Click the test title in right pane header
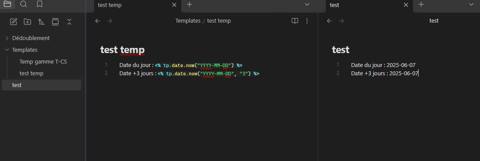Viewport: 480px width, 161px height. (x=434, y=21)
